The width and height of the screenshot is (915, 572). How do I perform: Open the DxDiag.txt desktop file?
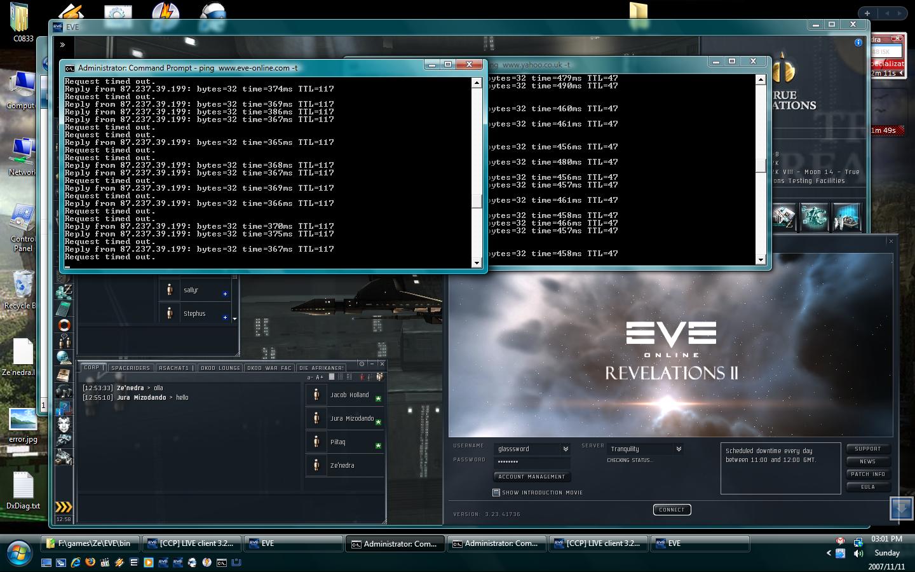(x=23, y=491)
